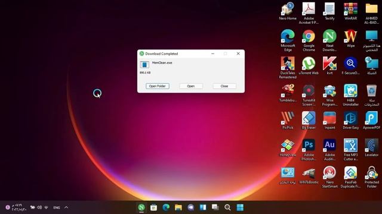Open Honeyview desktop icon

(x=288, y=147)
